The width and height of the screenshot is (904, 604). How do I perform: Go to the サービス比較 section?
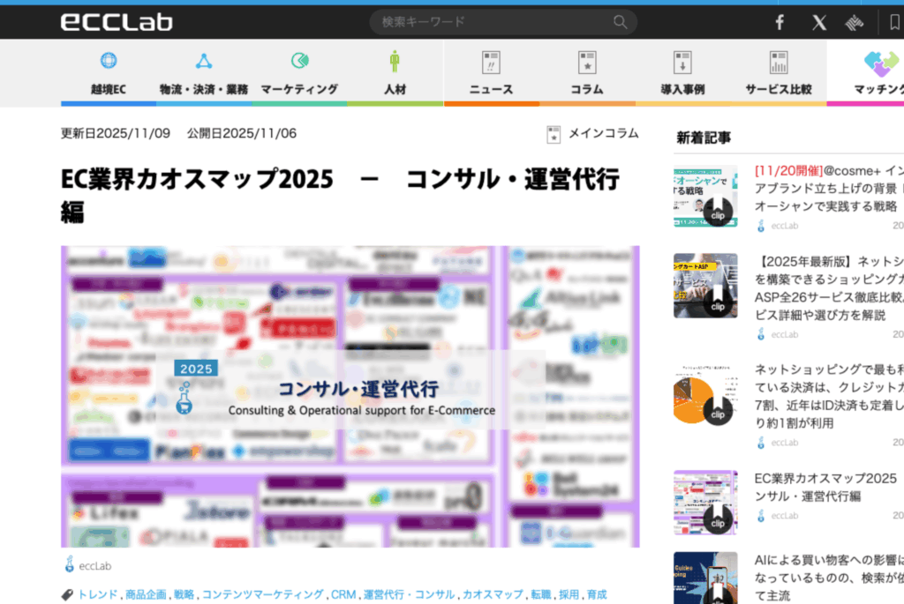[x=778, y=89]
